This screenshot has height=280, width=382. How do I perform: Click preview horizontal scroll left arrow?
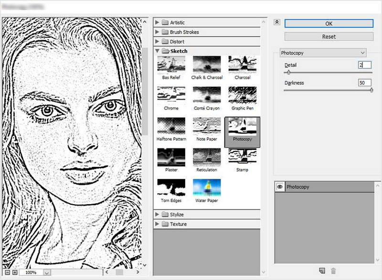[x=106, y=272]
